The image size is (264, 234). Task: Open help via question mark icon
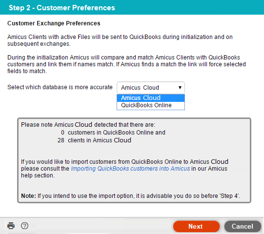point(24,226)
